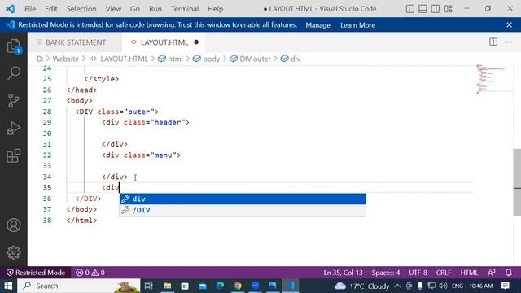Open the editor More Actions ellipsis
Viewport: 521px width, 293px height.
pyautogui.click(x=508, y=42)
